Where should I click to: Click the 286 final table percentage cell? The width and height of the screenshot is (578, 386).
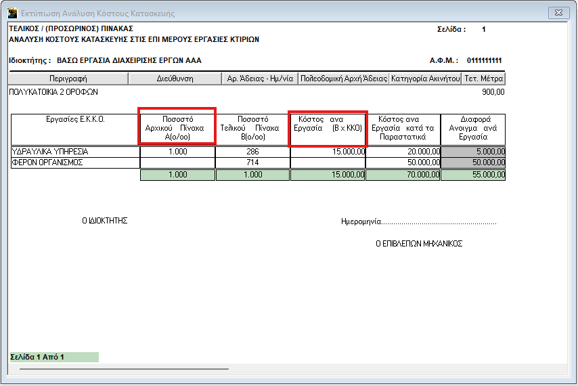tap(252, 152)
